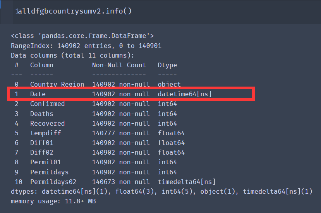This screenshot has height=213, width=321.
Task: Click the 'Data columns (total 11 columns)' line
Action: [x=72, y=55]
